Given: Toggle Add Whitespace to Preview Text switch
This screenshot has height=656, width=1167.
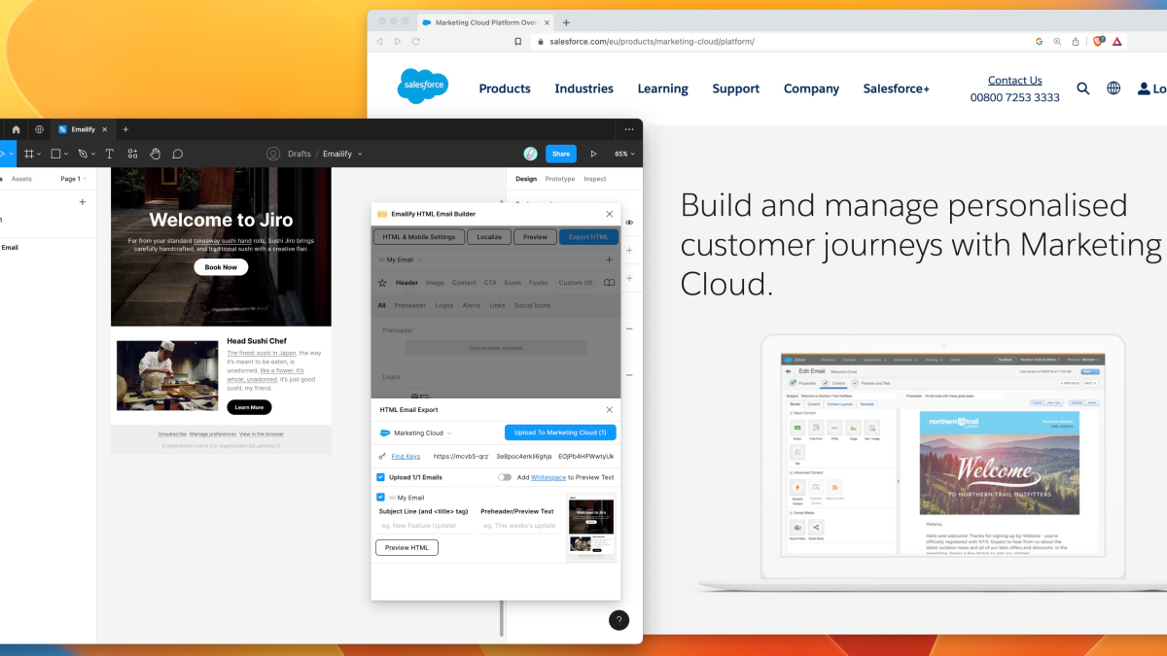Looking at the screenshot, I should pos(505,477).
